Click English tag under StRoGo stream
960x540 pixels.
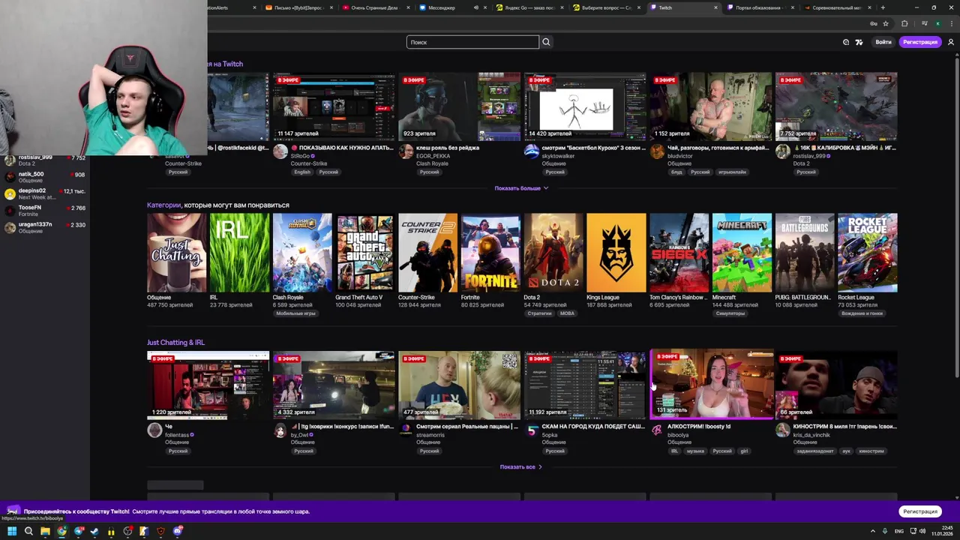(302, 172)
